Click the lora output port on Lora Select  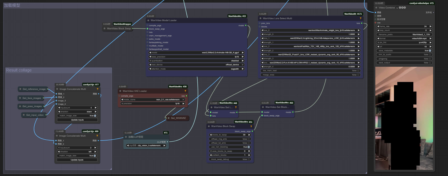[362, 23]
